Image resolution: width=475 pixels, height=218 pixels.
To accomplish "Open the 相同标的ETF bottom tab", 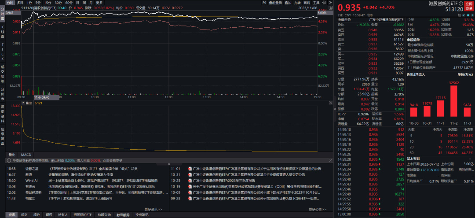I will tap(82, 215).
